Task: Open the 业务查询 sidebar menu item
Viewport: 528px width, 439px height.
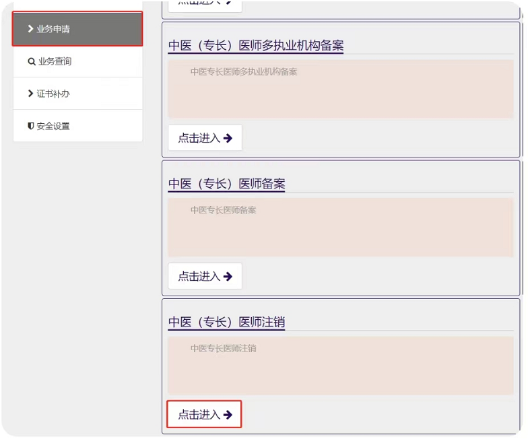Action: (77, 61)
